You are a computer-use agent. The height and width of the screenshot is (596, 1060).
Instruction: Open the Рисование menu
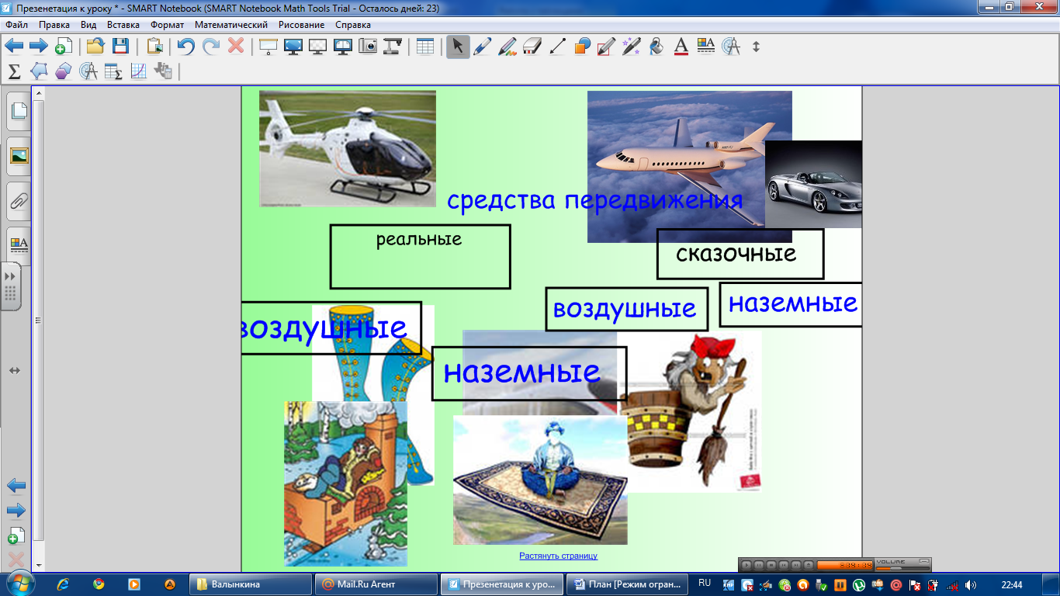pos(301,25)
